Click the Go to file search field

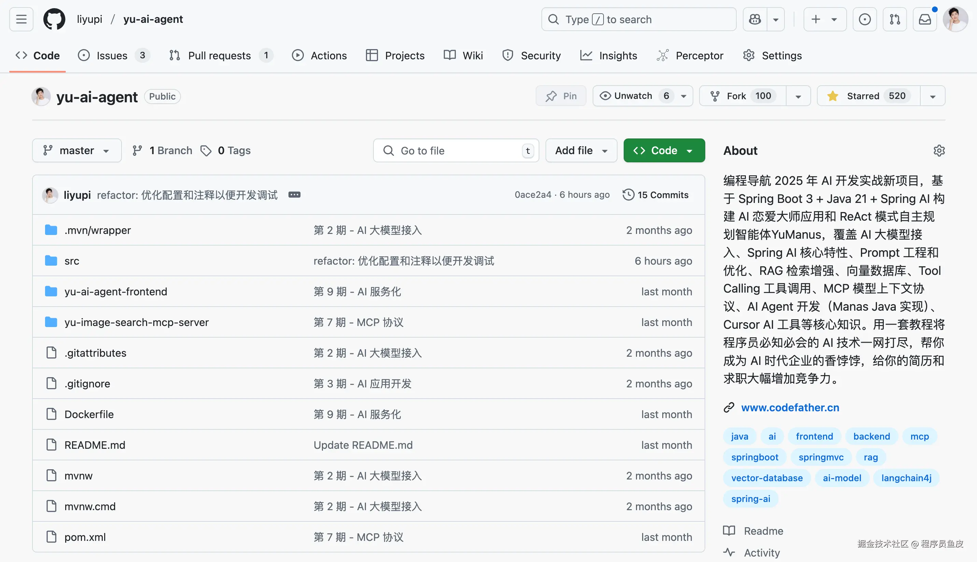pos(456,150)
